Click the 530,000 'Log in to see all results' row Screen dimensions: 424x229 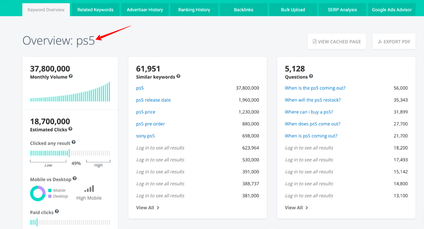(198, 160)
